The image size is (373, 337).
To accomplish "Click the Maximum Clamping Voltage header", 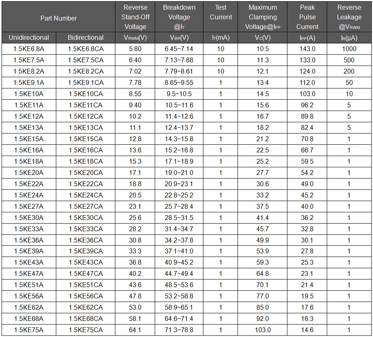I will pyautogui.click(x=262, y=17).
